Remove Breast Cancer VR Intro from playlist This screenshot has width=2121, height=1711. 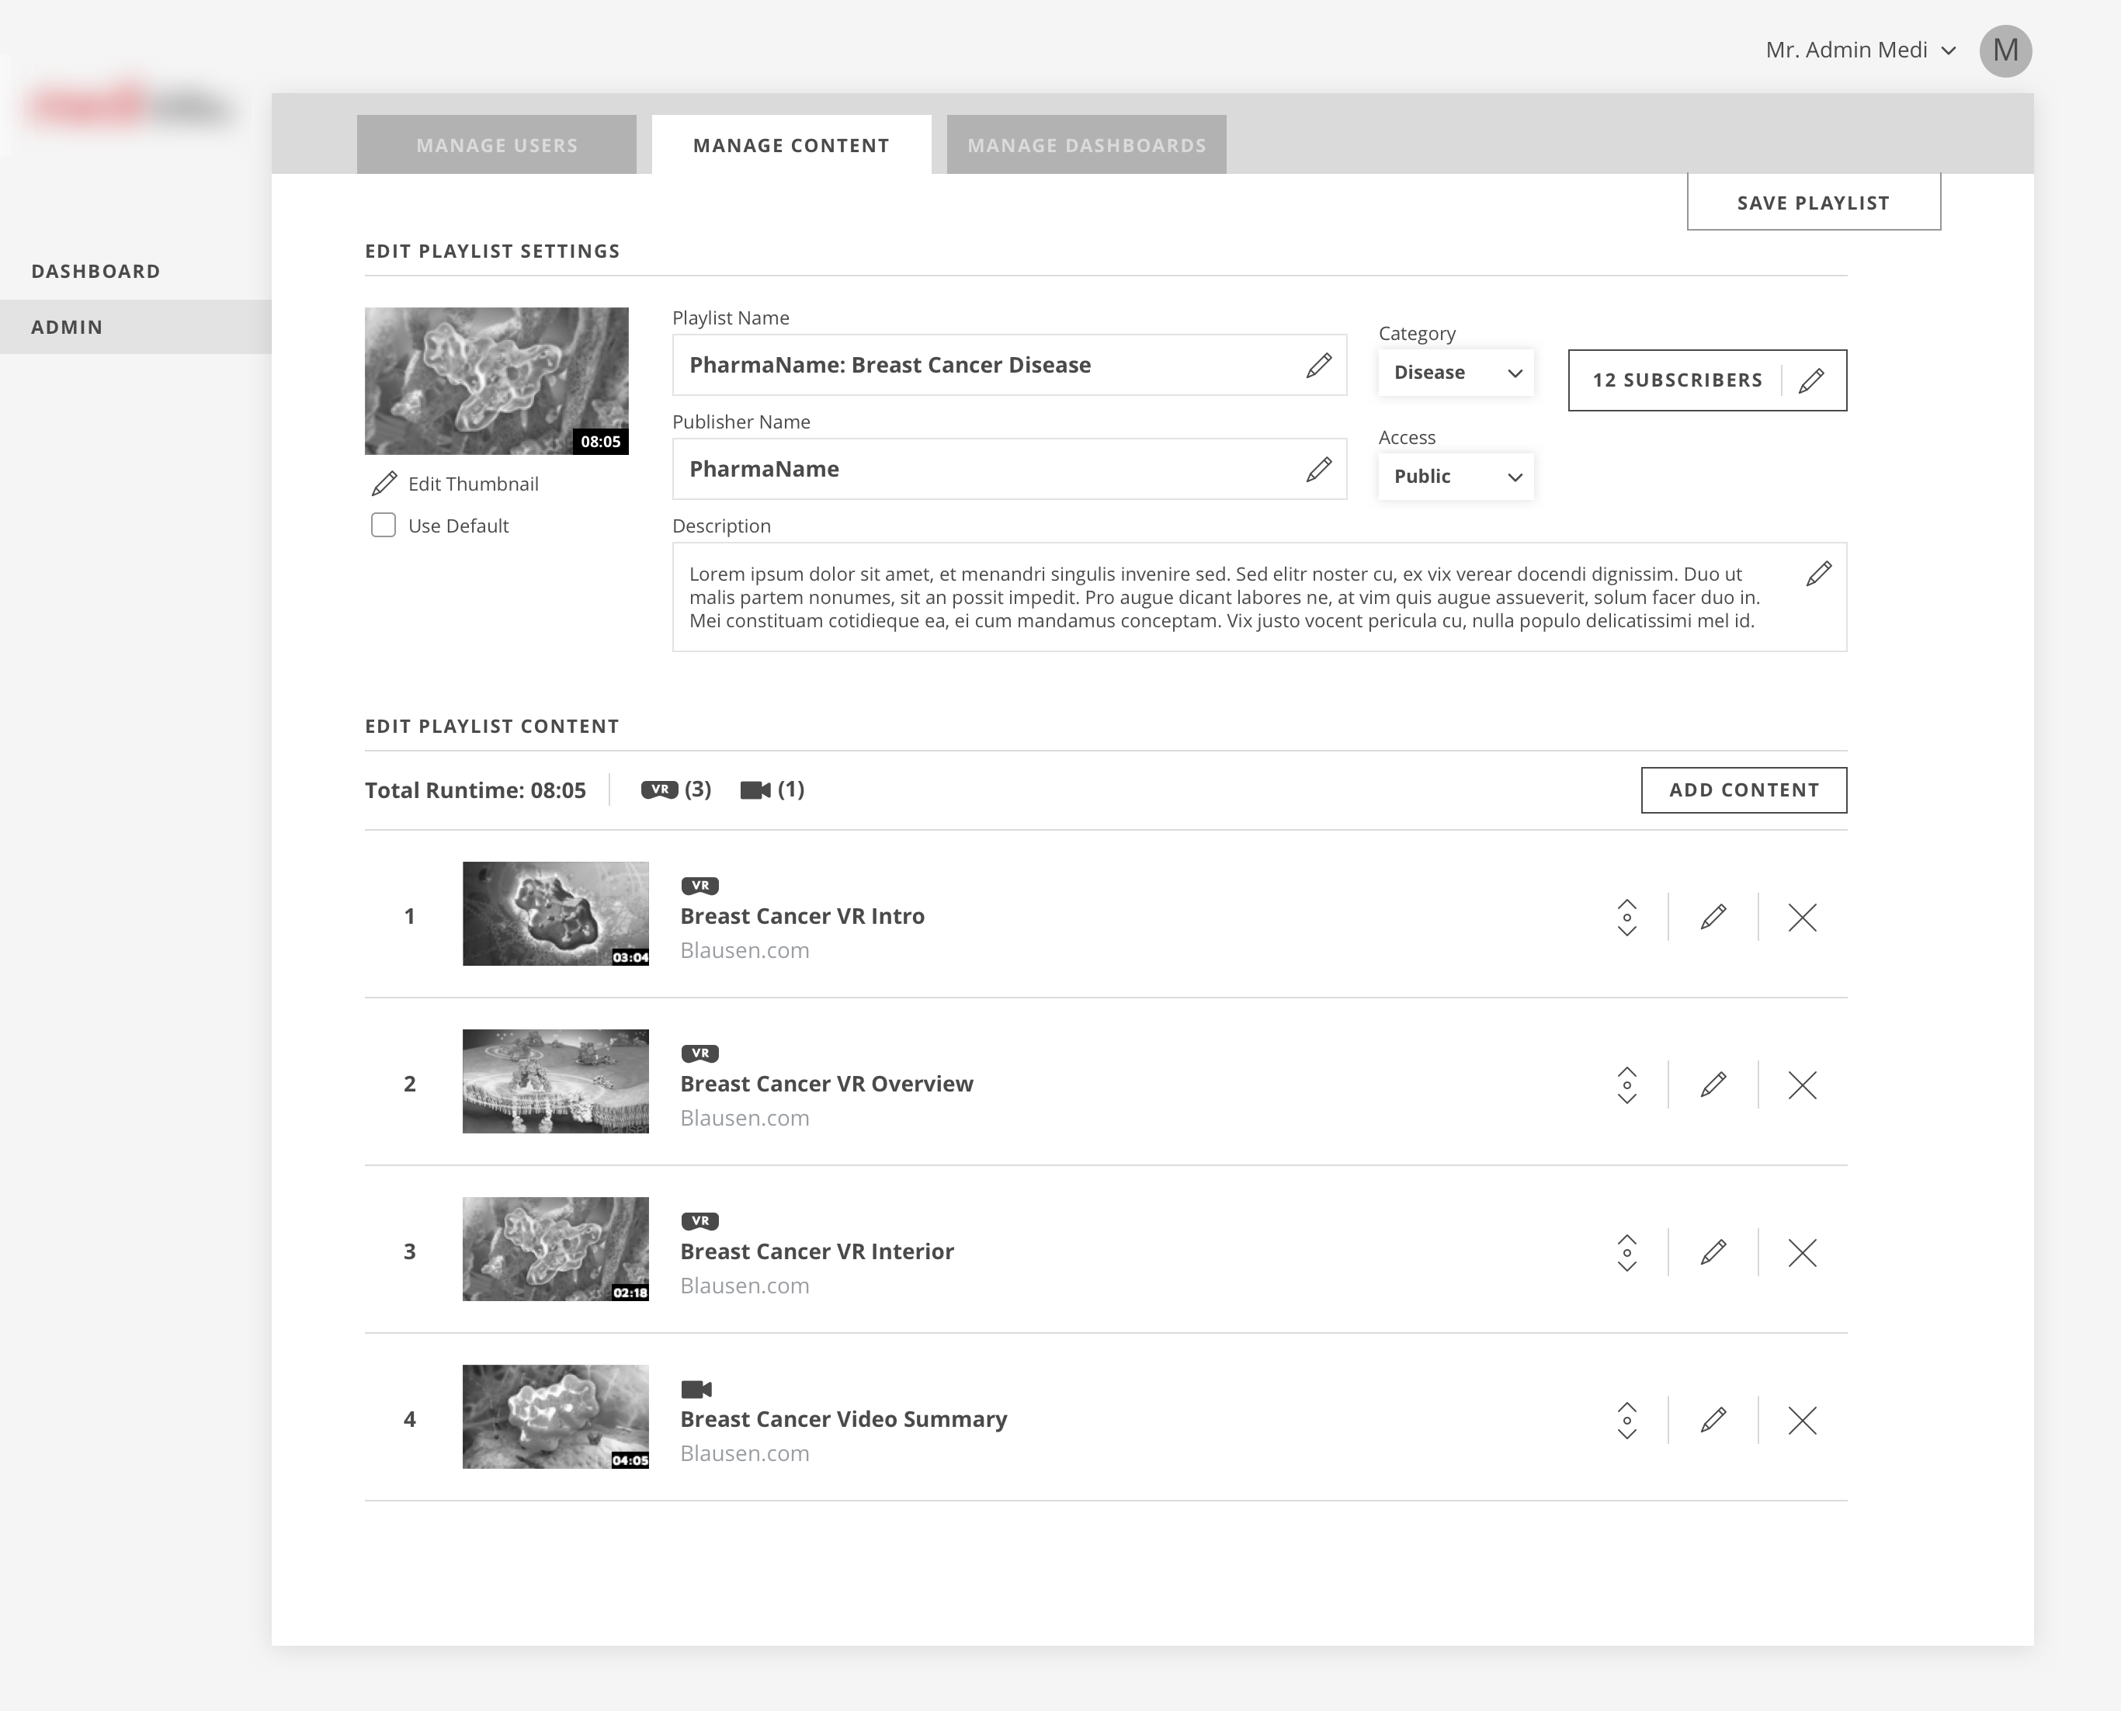click(1802, 918)
